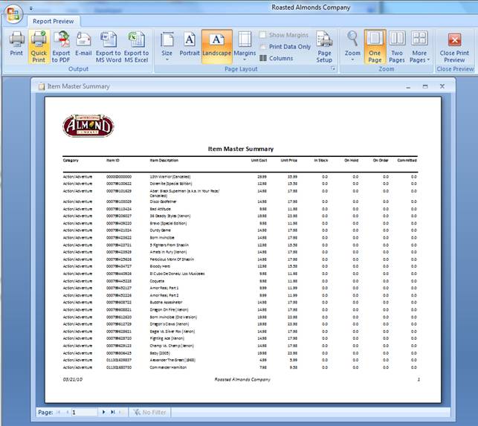This screenshot has width=478, height=426.
Task: Click the Almond company logo
Action: tap(88, 126)
